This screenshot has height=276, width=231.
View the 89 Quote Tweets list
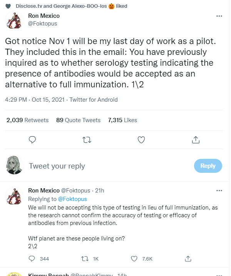pos(78,120)
